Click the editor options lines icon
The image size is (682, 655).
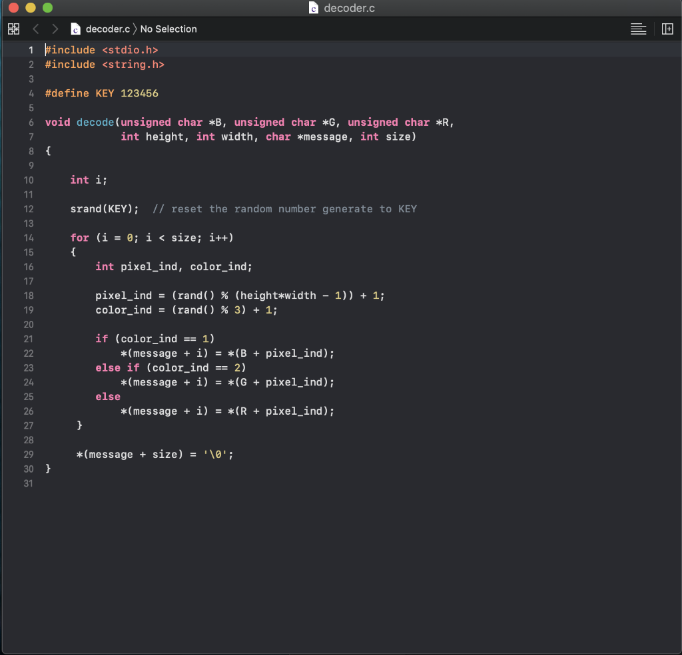click(x=638, y=29)
